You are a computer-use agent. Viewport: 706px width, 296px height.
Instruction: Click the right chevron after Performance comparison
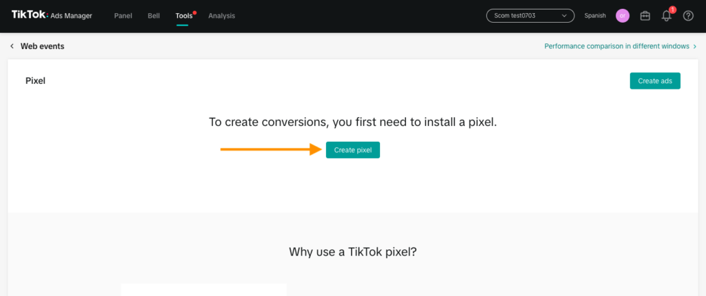(x=695, y=46)
